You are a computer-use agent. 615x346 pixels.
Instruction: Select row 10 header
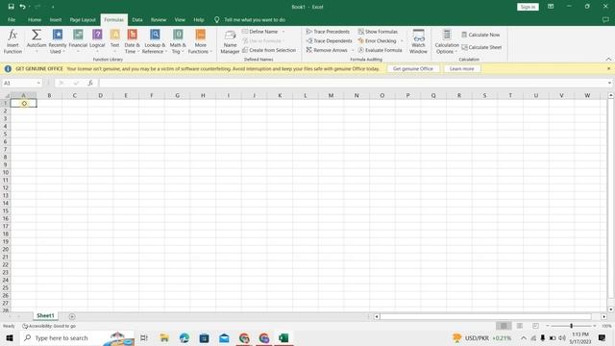pos(6,173)
